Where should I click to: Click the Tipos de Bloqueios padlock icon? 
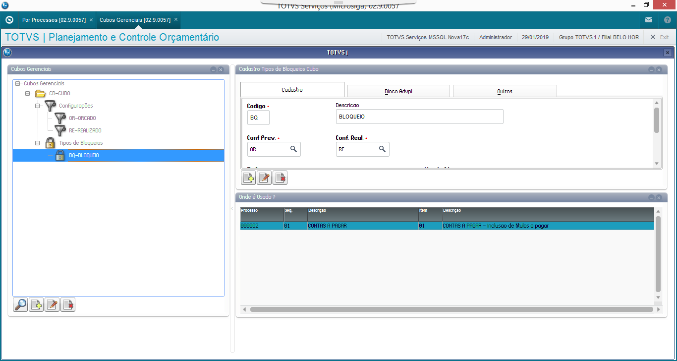click(50, 143)
